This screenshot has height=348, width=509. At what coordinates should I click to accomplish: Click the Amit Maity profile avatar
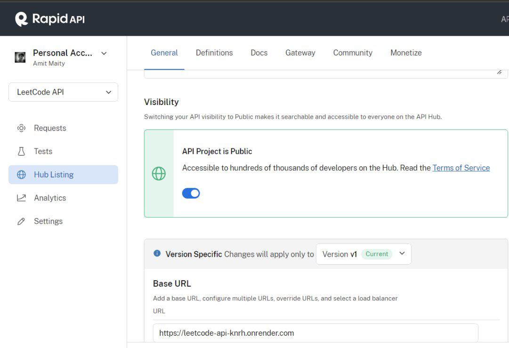[x=20, y=57]
